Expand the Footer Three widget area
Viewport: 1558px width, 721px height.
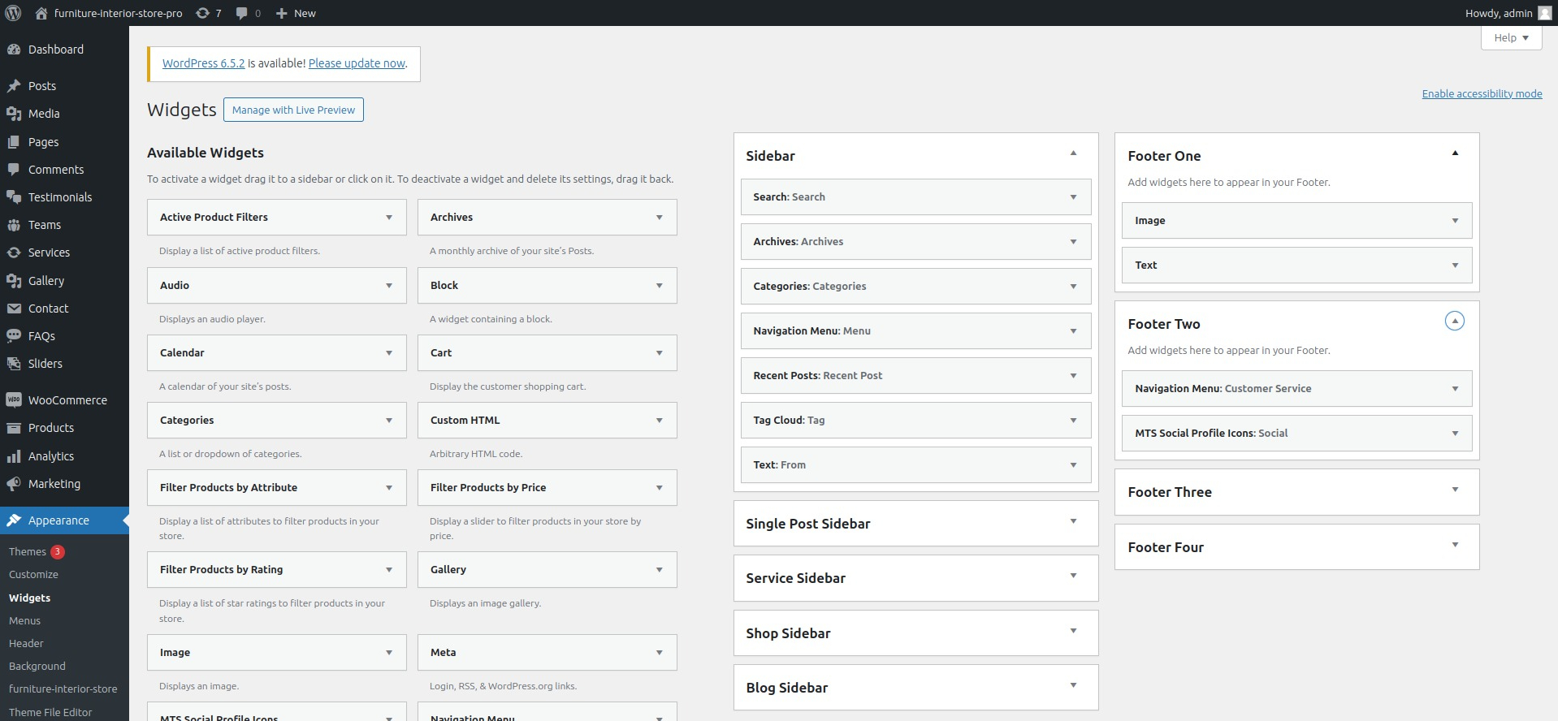(x=1455, y=490)
